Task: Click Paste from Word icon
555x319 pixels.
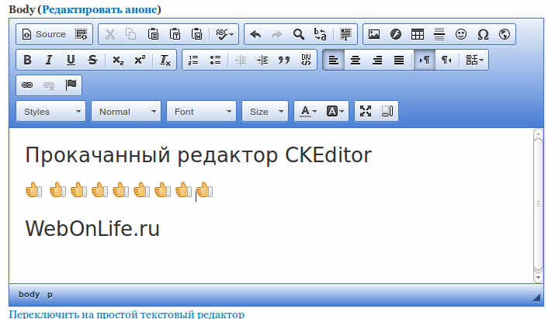Action: (x=197, y=34)
